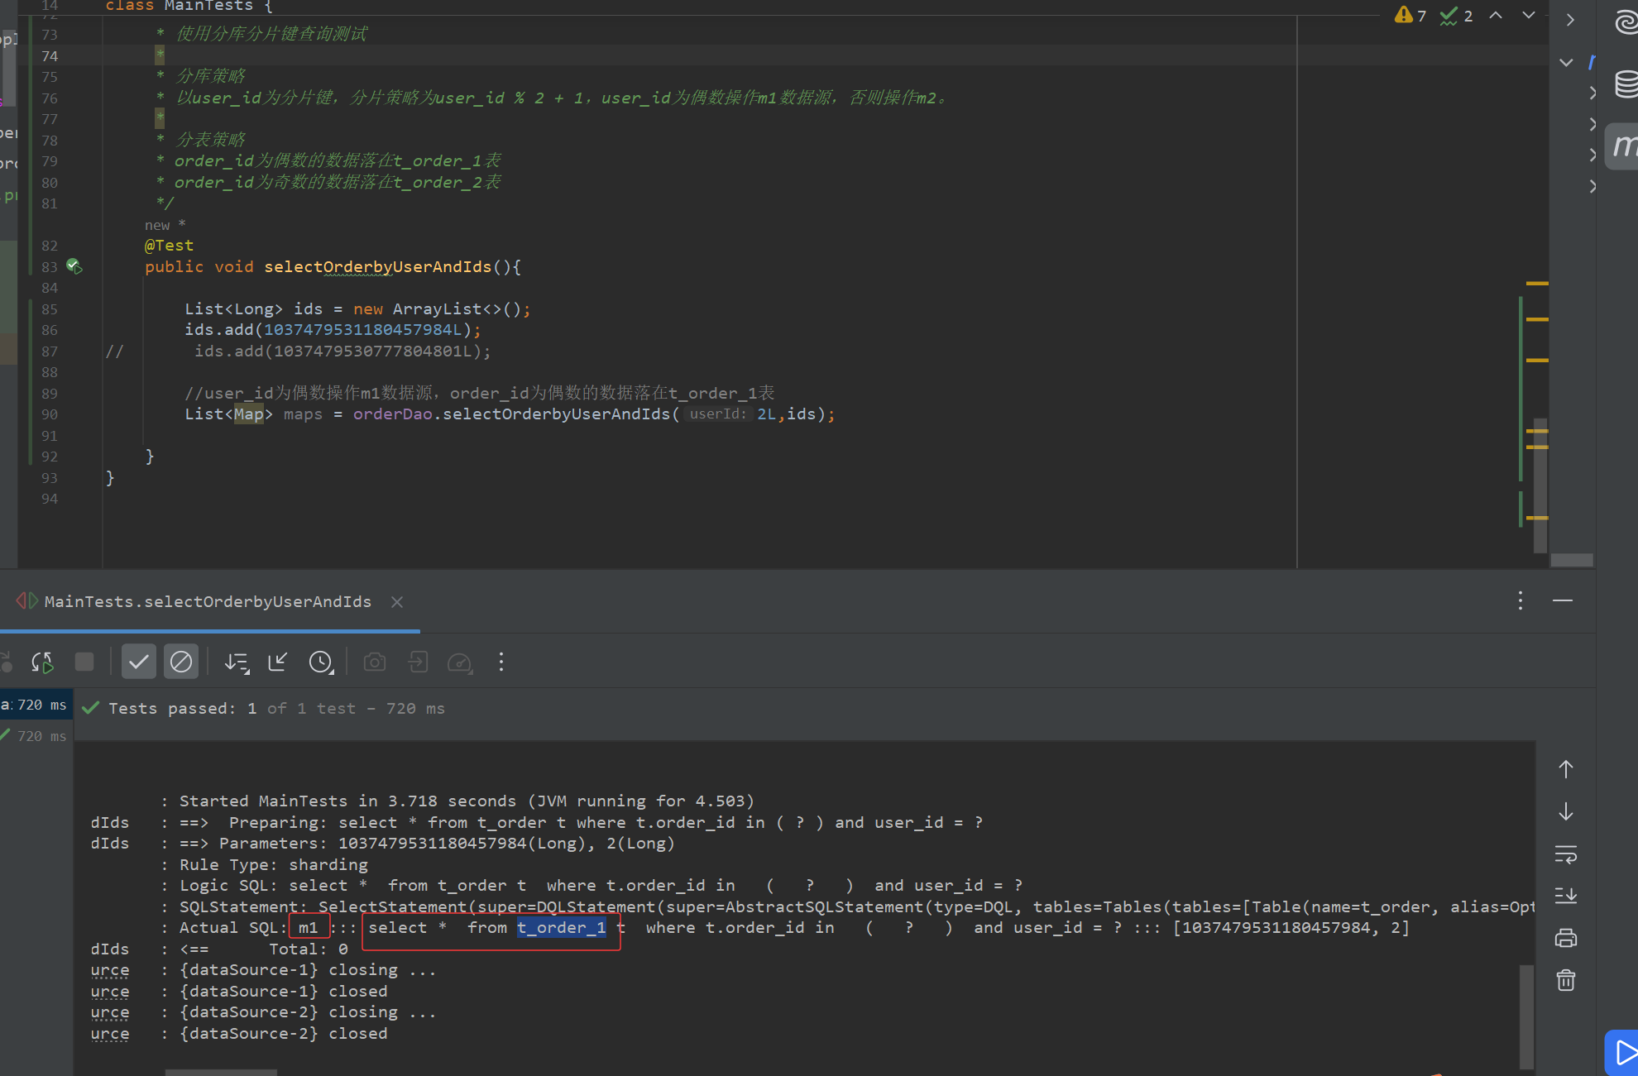Screen dimensions: 1638x1076
Task: Click the warnings count indicator
Action: [1410, 16]
